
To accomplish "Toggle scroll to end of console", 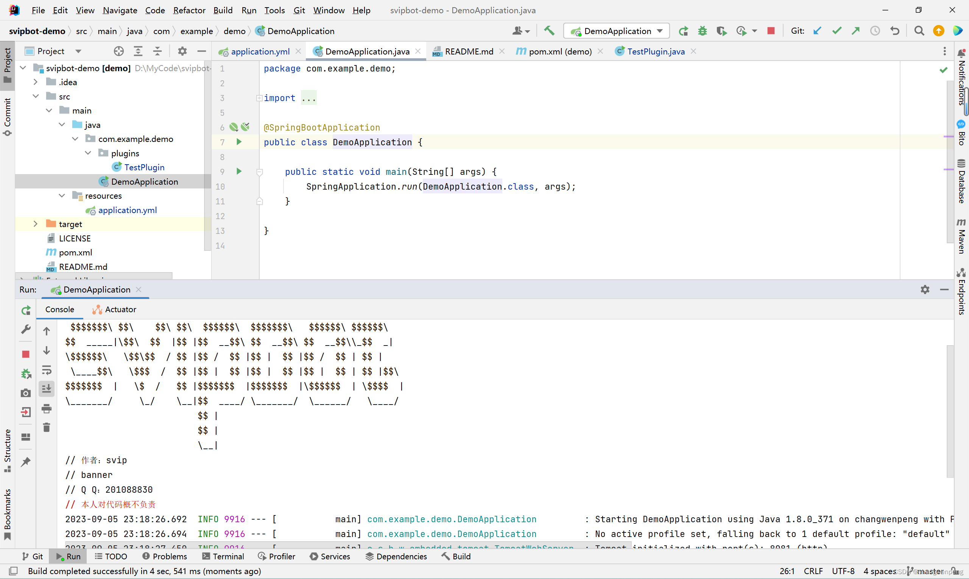I will coord(47,389).
